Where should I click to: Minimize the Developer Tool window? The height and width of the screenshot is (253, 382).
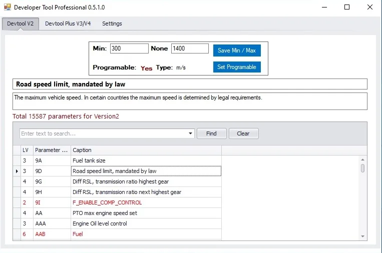coord(324,7)
